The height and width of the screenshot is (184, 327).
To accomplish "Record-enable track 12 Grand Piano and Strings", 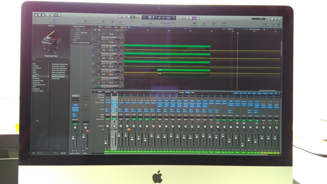I will [107, 56].
